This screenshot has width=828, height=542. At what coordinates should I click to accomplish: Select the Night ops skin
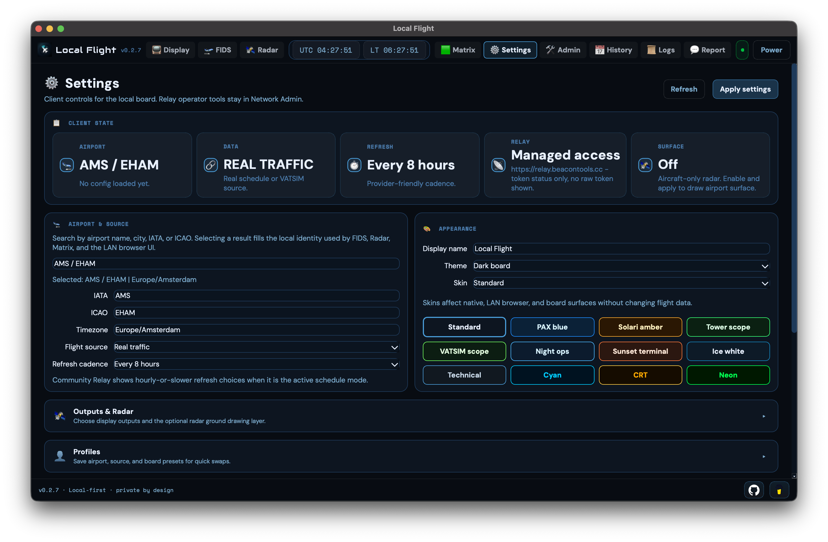552,351
